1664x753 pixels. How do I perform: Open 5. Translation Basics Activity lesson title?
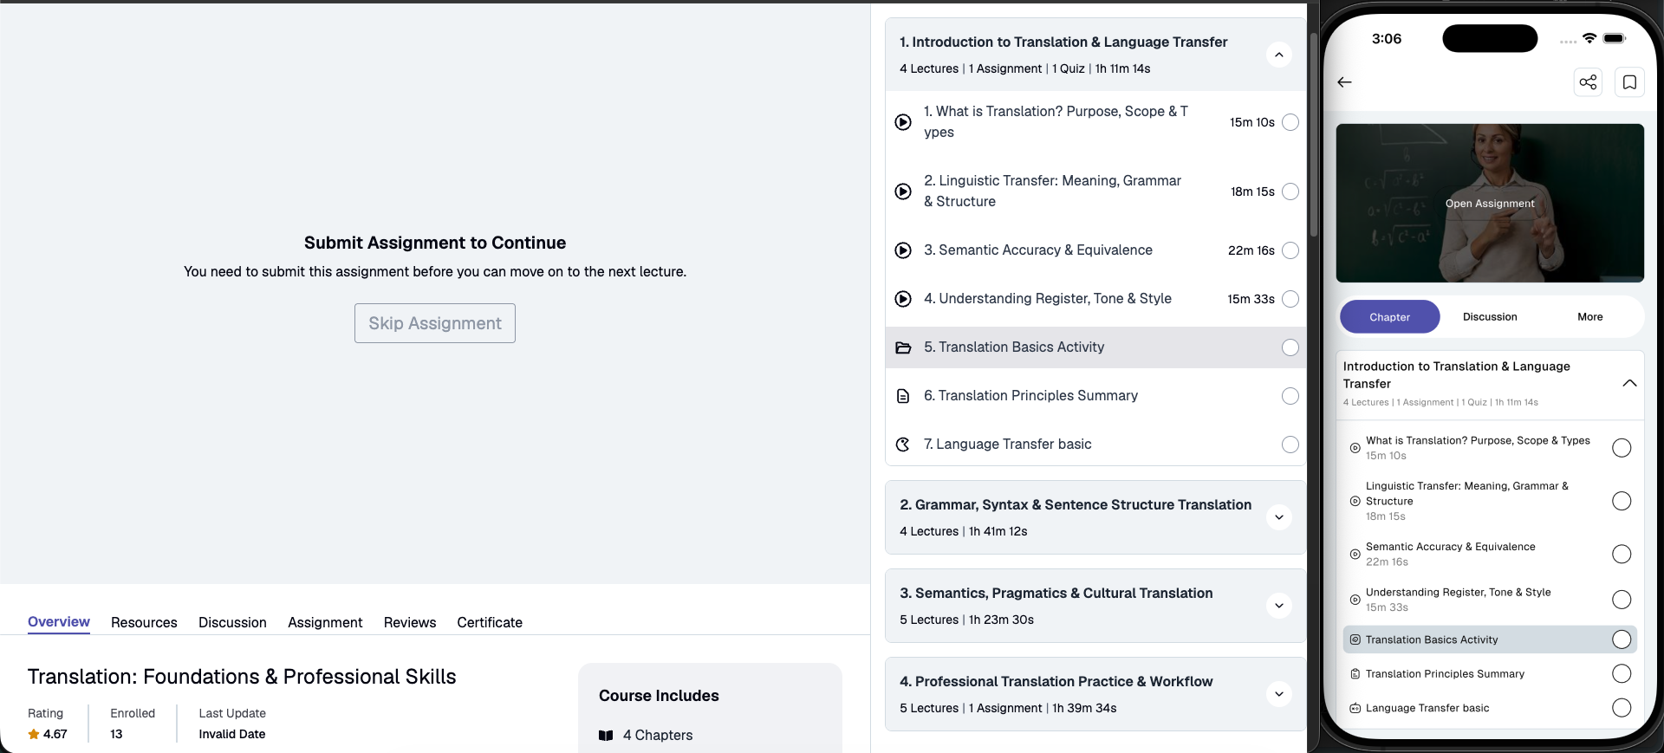point(1014,347)
